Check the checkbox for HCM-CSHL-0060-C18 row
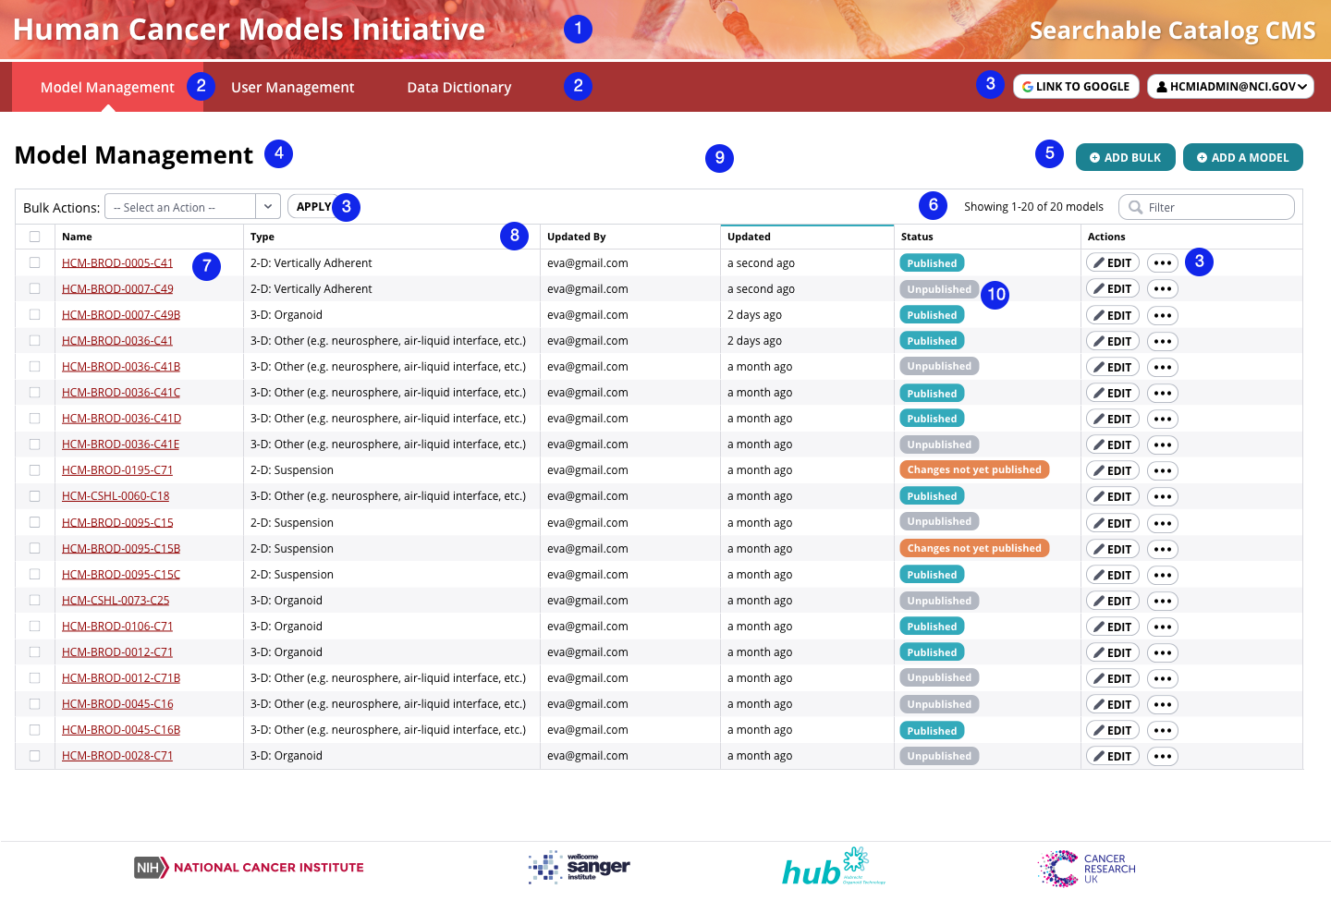Viewport: 1331px width, 901px height. pos(34,495)
